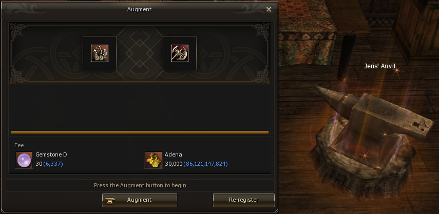Click the Adena gold coins icon
This screenshot has height=214, width=439.
tap(153, 160)
